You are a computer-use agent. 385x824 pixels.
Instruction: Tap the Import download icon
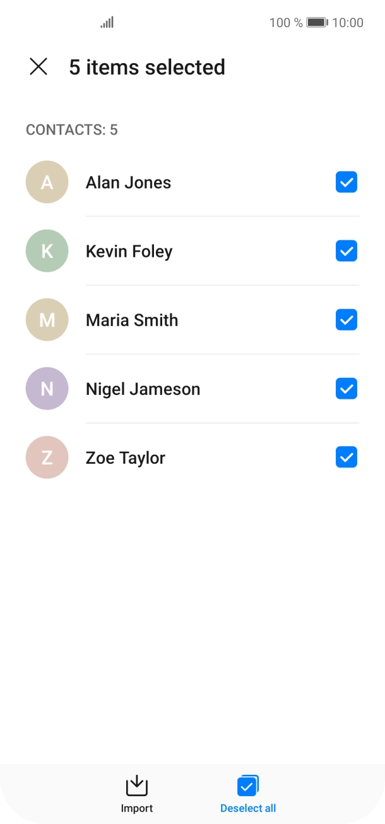pos(137,786)
